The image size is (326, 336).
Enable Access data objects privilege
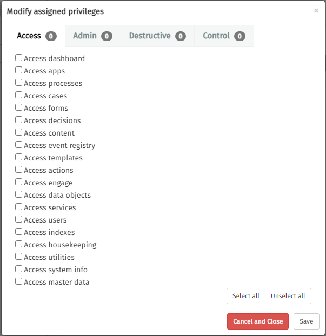tap(19, 194)
